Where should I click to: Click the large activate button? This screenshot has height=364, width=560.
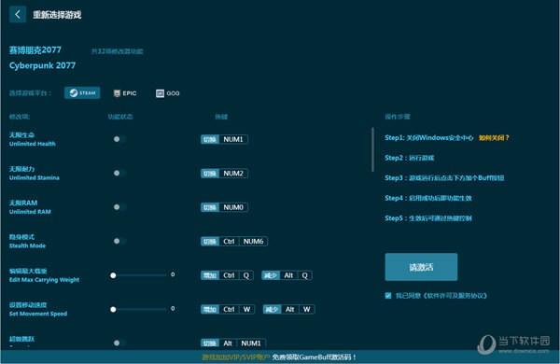pyautogui.click(x=421, y=267)
